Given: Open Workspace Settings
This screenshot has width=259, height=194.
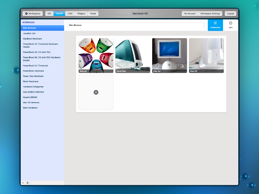Looking at the screenshot, I should click(x=210, y=14).
